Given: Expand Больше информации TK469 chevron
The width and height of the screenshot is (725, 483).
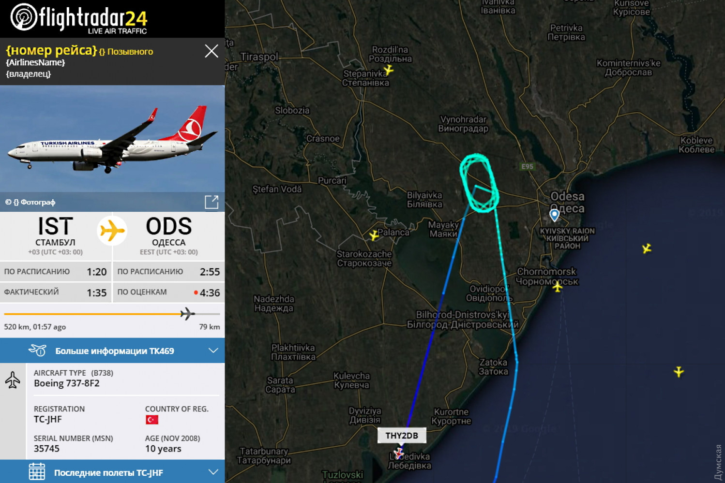Looking at the screenshot, I should pos(213,351).
